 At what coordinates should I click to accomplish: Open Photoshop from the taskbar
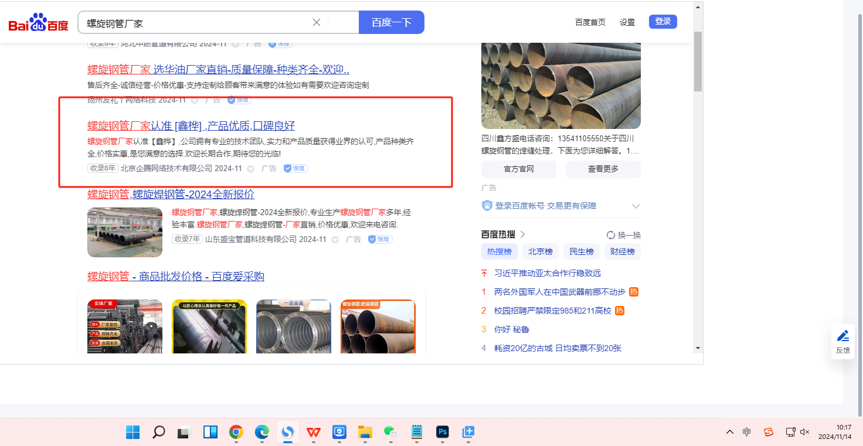point(443,433)
